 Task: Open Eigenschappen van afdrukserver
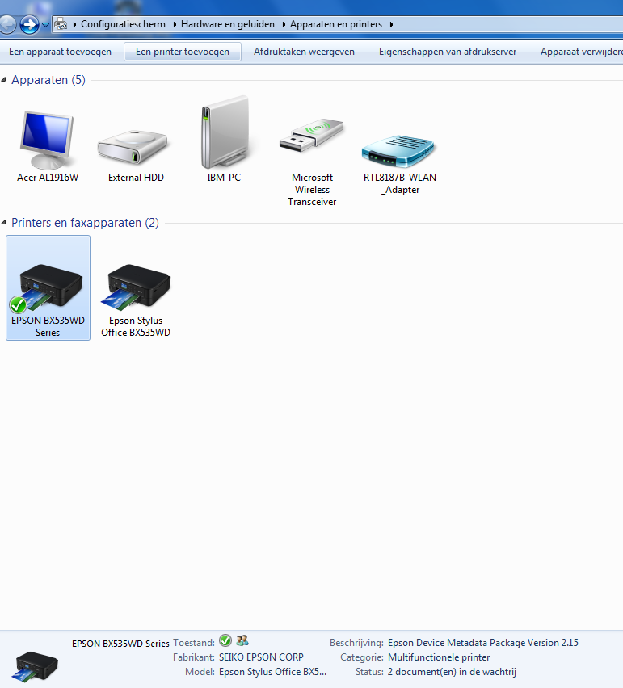tap(448, 52)
